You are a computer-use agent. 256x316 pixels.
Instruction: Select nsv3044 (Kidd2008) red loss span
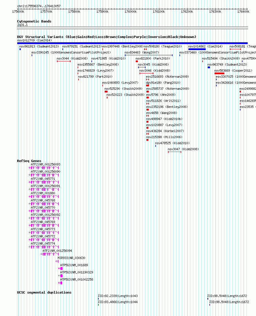pyautogui.click(x=64, y=61)
